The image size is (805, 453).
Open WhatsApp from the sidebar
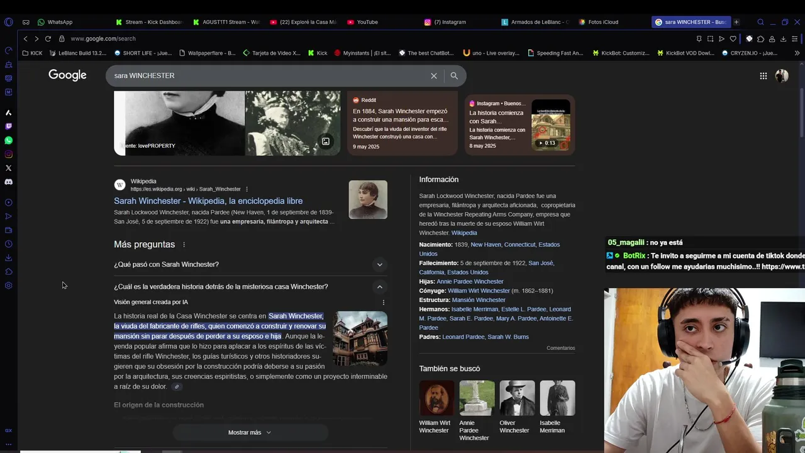(x=8, y=140)
